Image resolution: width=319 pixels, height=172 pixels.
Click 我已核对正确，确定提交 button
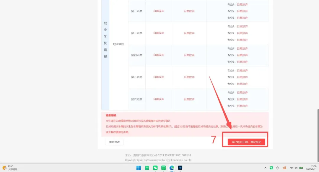point(246,142)
